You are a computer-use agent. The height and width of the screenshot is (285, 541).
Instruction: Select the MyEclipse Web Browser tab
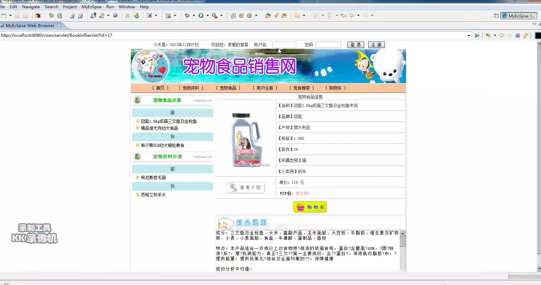(x=30, y=25)
